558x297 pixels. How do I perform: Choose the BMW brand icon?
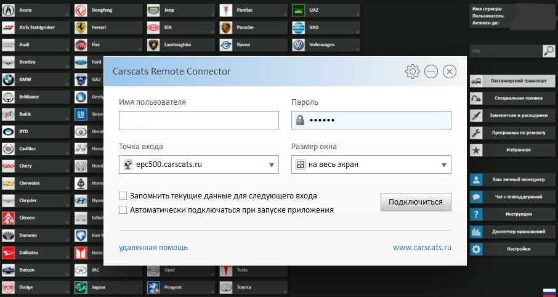pos(8,79)
